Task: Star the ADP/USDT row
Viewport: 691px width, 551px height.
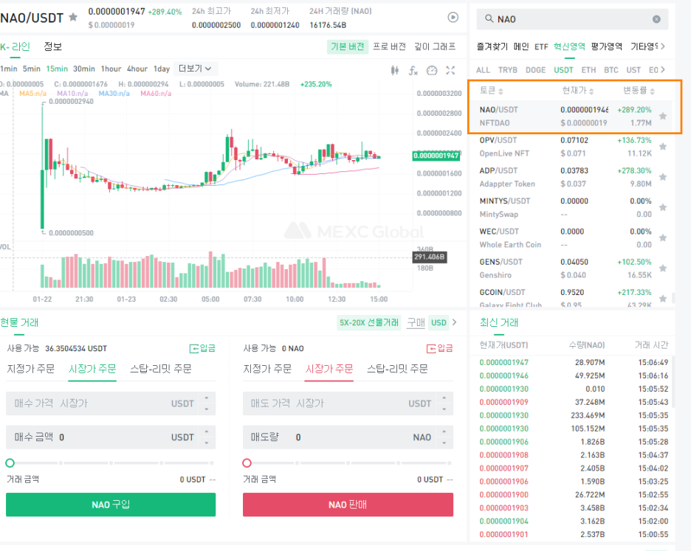Action: click(662, 177)
